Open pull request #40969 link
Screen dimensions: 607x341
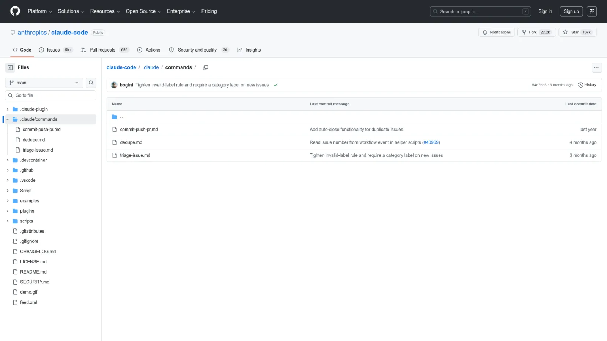pyautogui.click(x=431, y=142)
